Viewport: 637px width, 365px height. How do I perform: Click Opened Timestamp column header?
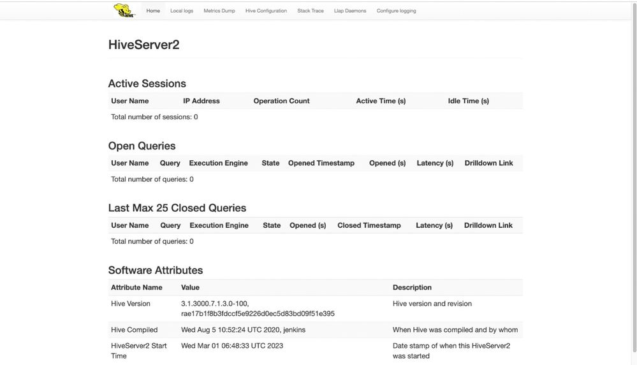(321, 163)
